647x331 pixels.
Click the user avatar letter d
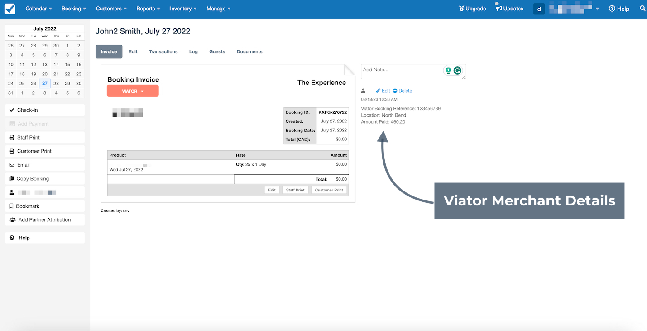539,9
